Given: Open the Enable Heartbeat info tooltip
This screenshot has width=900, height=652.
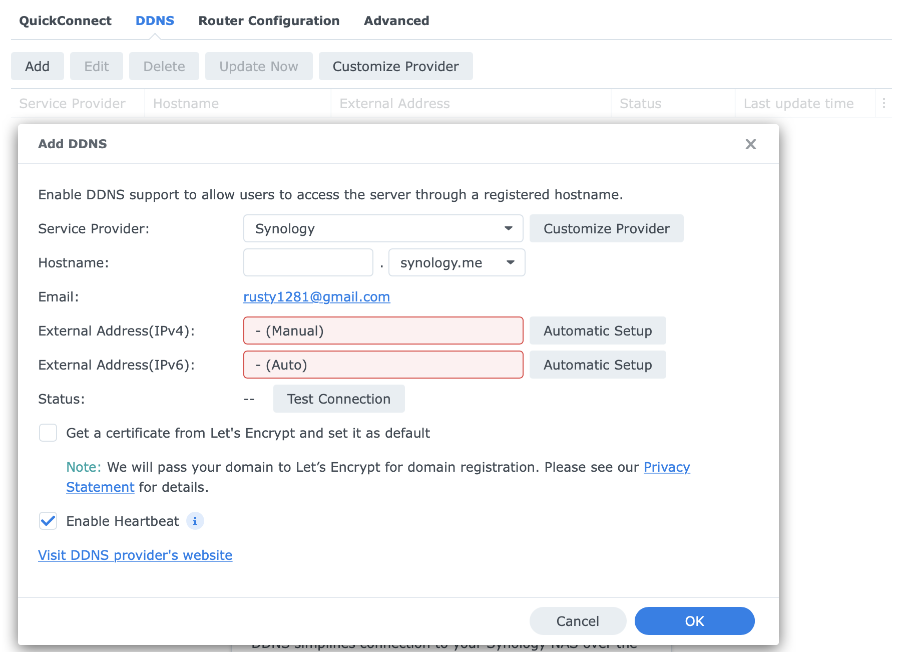Looking at the screenshot, I should [x=195, y=521].
